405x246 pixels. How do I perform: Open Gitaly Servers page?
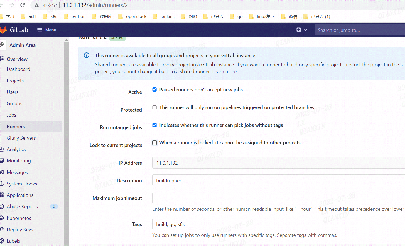point(21,138)
